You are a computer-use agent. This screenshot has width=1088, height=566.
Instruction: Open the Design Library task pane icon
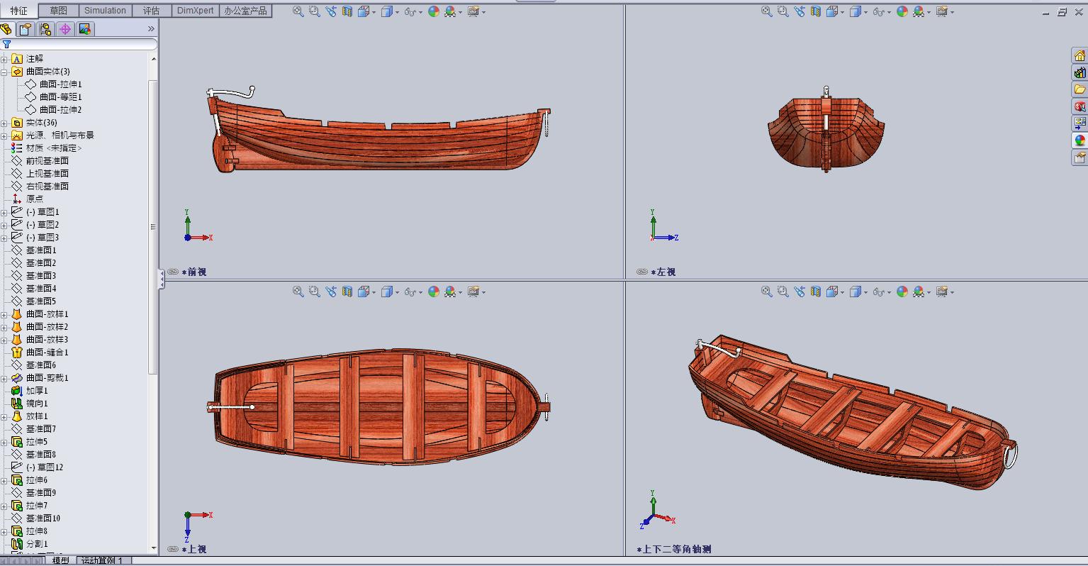point(1079,72)
